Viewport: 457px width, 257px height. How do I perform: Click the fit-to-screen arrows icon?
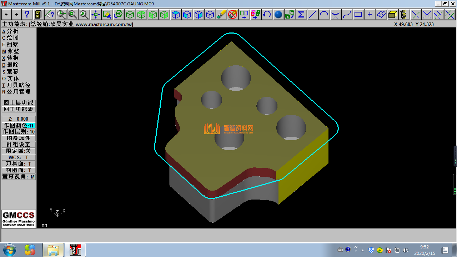pos(95,15)
